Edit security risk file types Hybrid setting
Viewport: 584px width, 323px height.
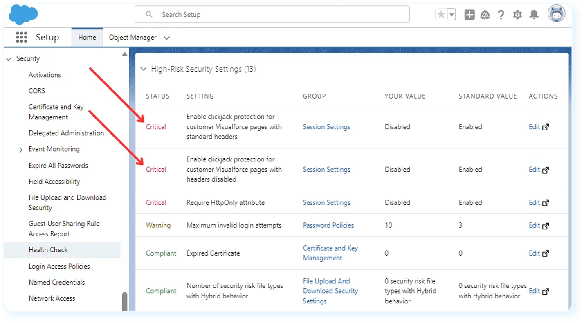pos(534,291)
